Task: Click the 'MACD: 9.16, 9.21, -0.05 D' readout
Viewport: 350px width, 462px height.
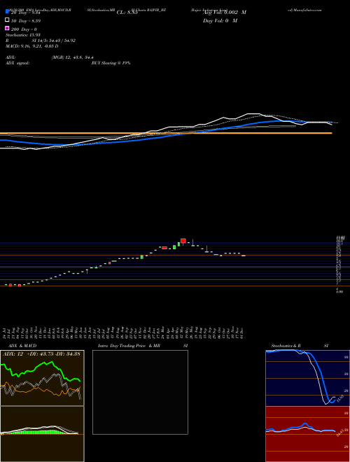Action: 31,46
